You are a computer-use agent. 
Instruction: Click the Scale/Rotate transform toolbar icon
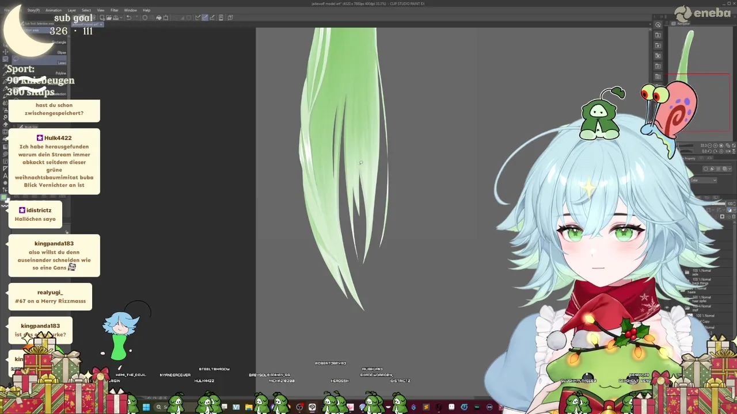(x=166, y=17)
